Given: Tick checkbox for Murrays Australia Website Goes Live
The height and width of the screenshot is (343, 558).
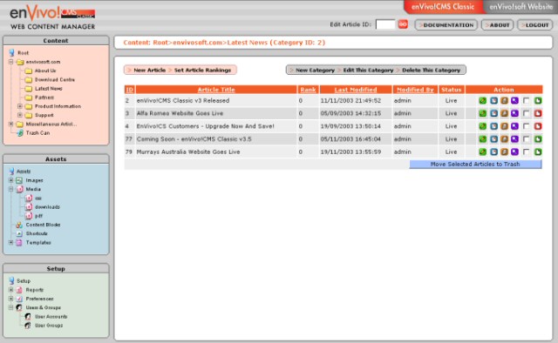Looking at the screenshot, I should click(x=527, y=151).
